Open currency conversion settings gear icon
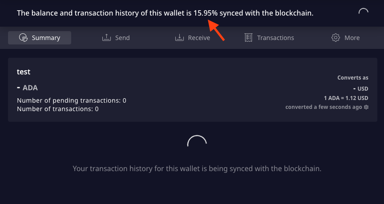Screen dimensions: 384x204 click(x=366, y=107)
